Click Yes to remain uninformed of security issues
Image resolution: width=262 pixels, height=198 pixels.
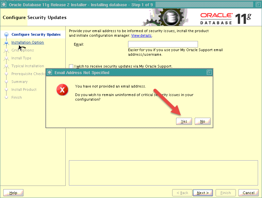[x=184, y=121]
